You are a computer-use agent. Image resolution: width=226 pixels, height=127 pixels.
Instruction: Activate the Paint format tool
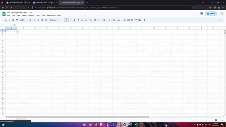[17, 20]
